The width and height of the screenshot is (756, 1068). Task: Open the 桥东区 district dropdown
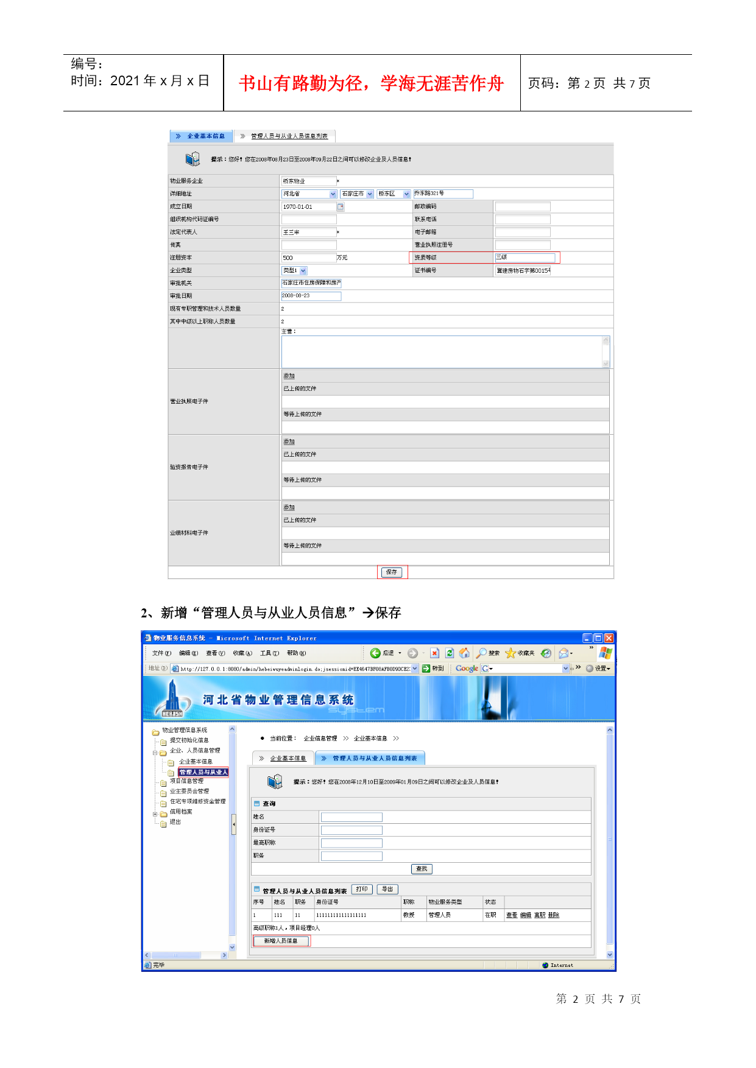tap(406, 194)
